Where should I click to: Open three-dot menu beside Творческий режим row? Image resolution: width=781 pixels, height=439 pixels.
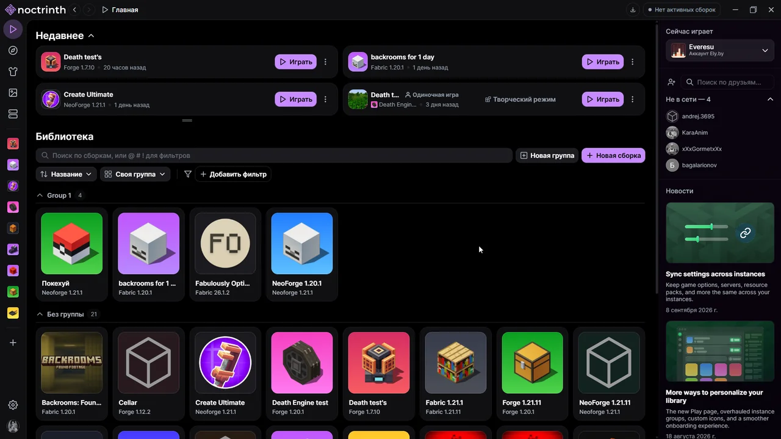(x=632, y=99)
